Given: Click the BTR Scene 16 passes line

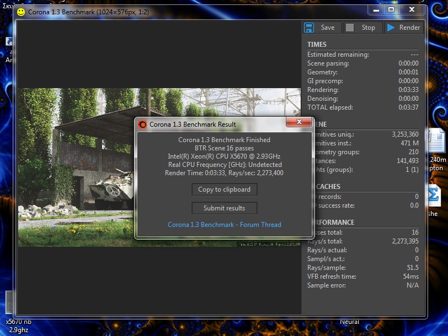Looking at the screenshot, I should point(225,148).
